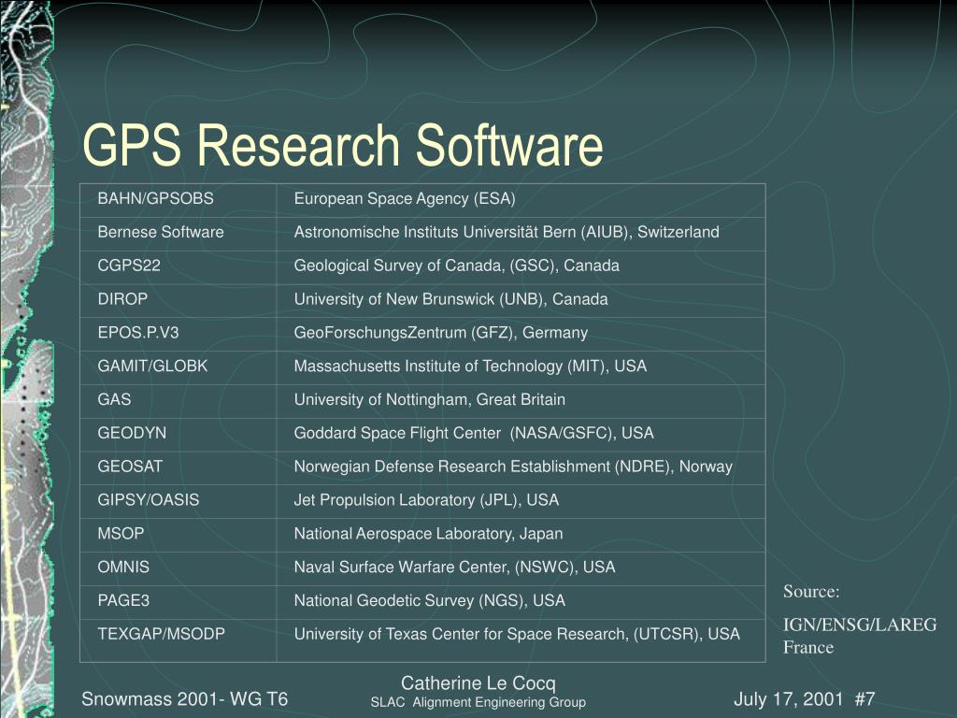Click 'Jet Propulsion Laboratory (JPL), USA'
Image resolution: width=957 pixels, height=718 pixels.
426,500
